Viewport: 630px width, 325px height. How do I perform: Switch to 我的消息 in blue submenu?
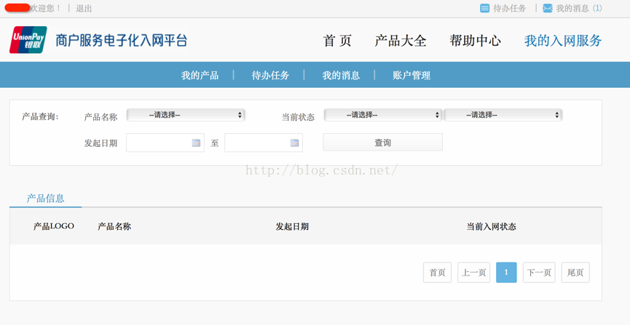pos(341,75)
